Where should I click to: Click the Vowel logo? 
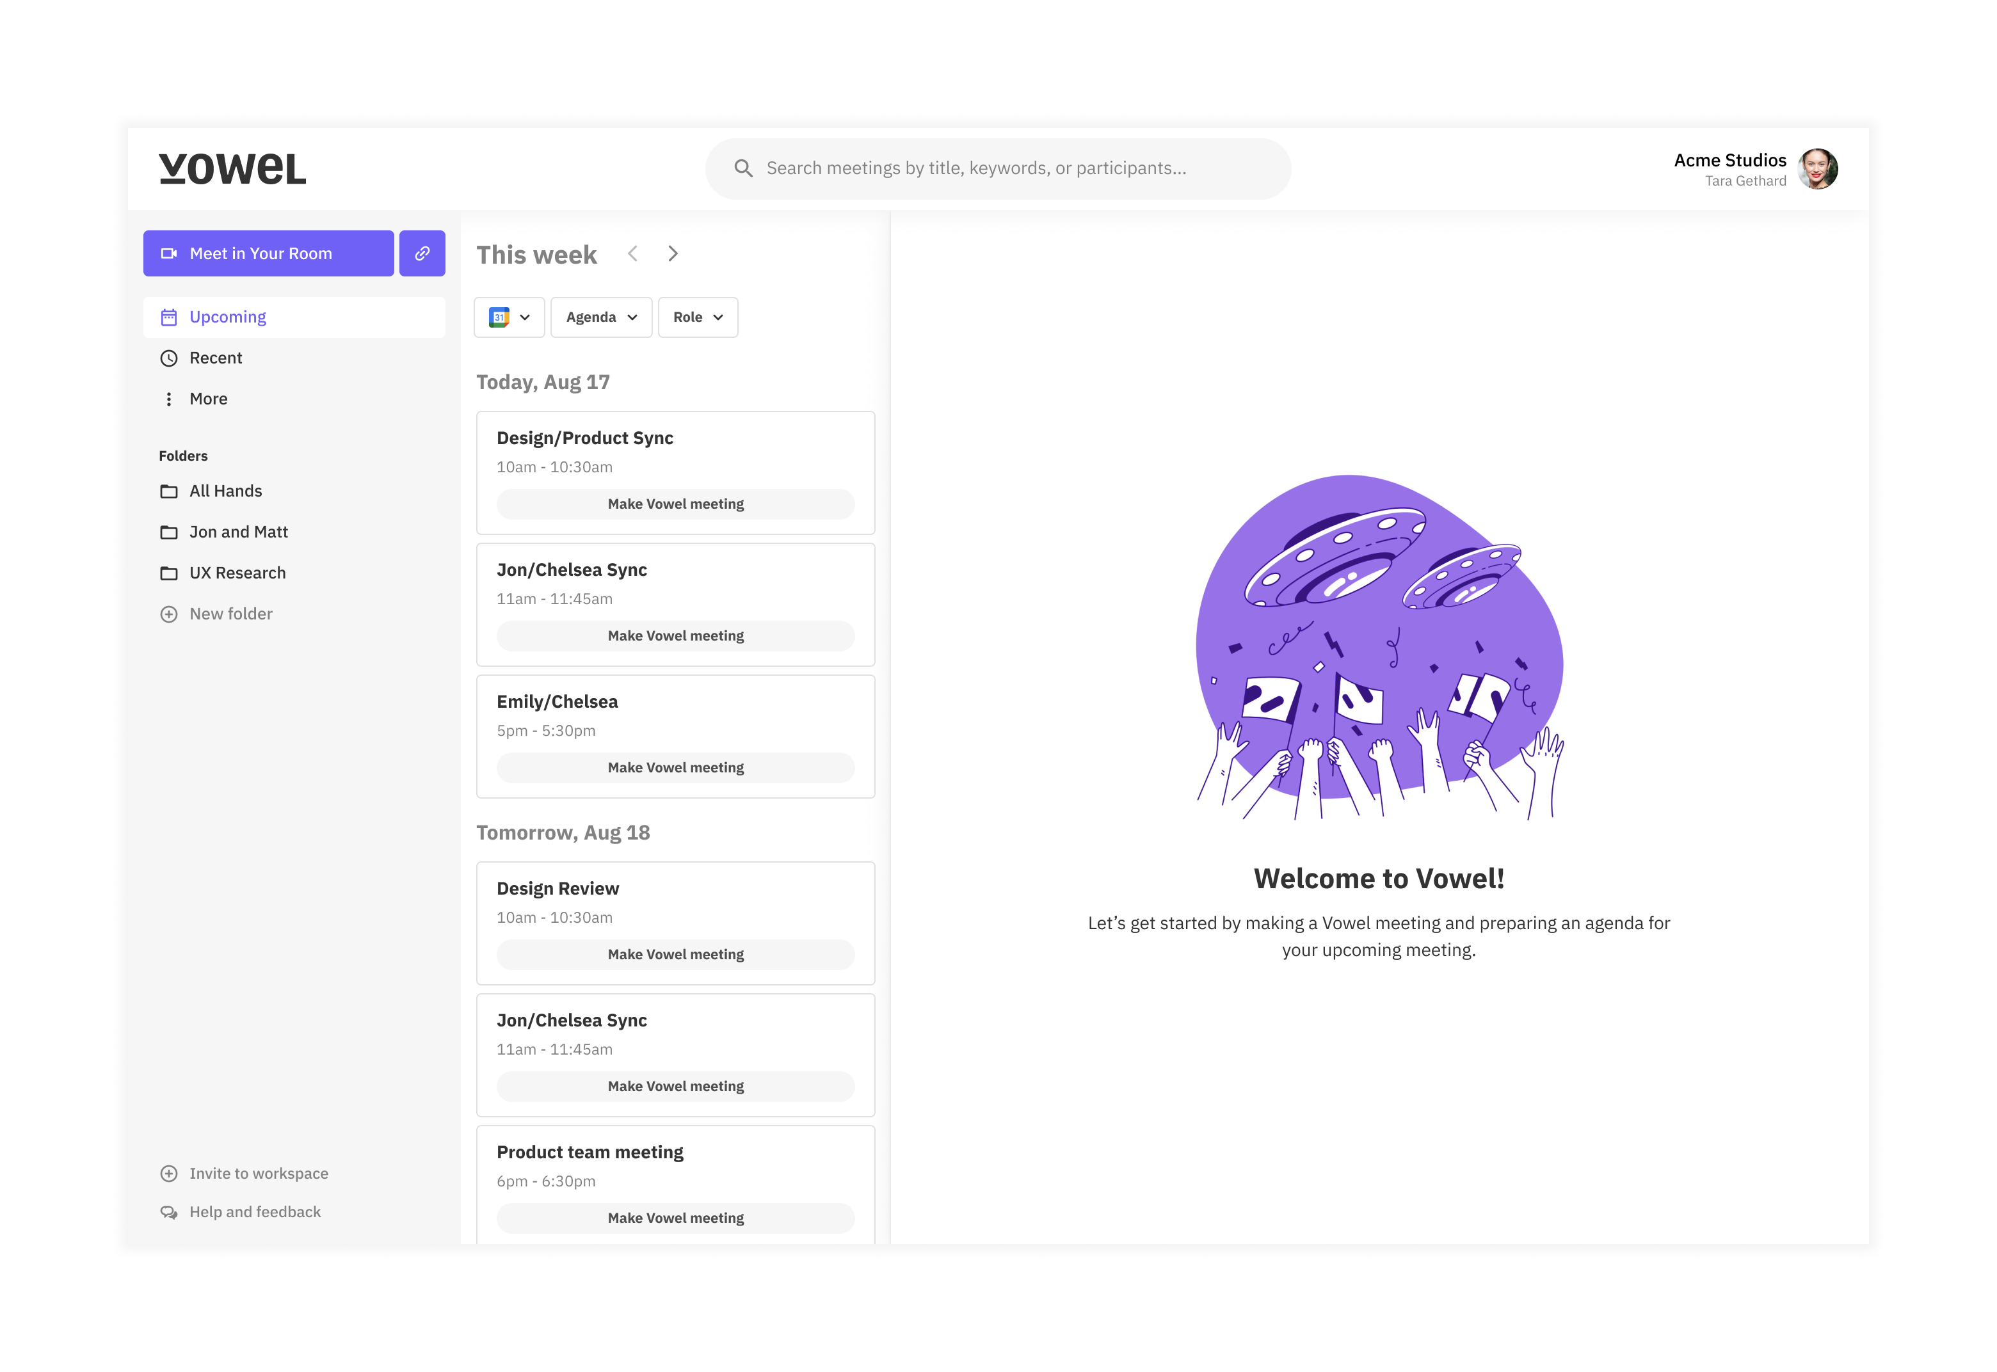pos(232,168)
